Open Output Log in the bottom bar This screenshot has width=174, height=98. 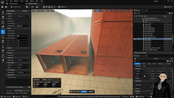(17, 97)
